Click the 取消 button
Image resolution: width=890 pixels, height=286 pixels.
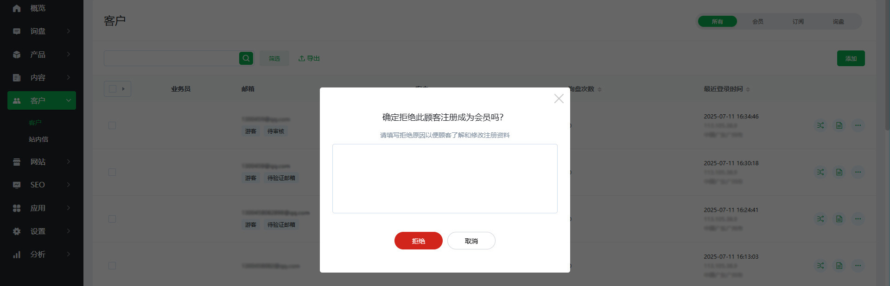(x=471, y=241)
